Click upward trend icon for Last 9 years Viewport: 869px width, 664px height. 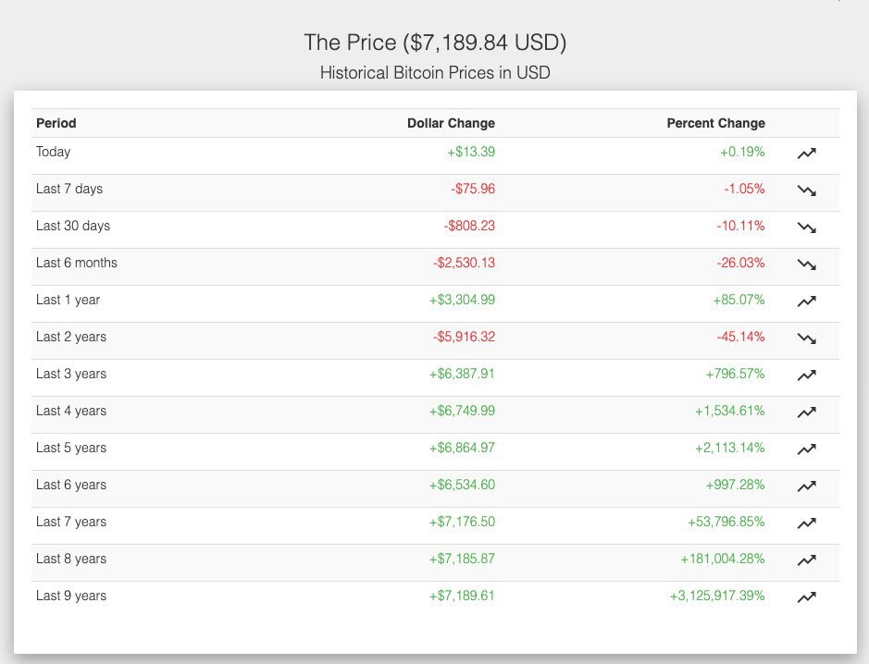806,597
